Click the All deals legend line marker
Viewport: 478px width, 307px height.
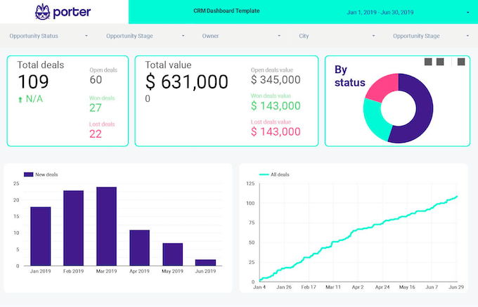pyautogui.click(x=264, y=174)
